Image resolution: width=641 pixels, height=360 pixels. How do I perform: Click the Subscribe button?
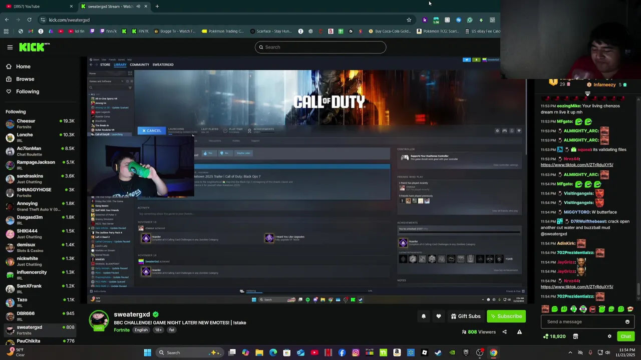click(x=506, y=316)
